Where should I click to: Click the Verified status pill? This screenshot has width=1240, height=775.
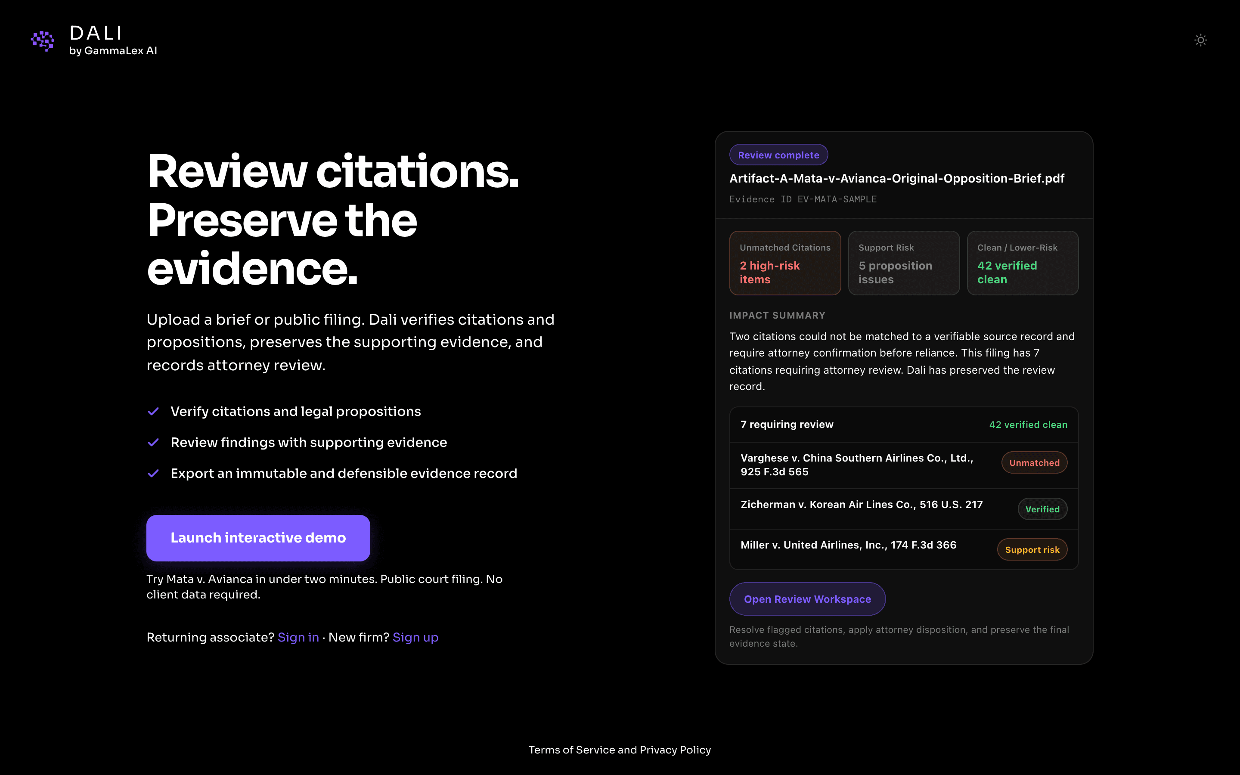[x=1042, y=509]
